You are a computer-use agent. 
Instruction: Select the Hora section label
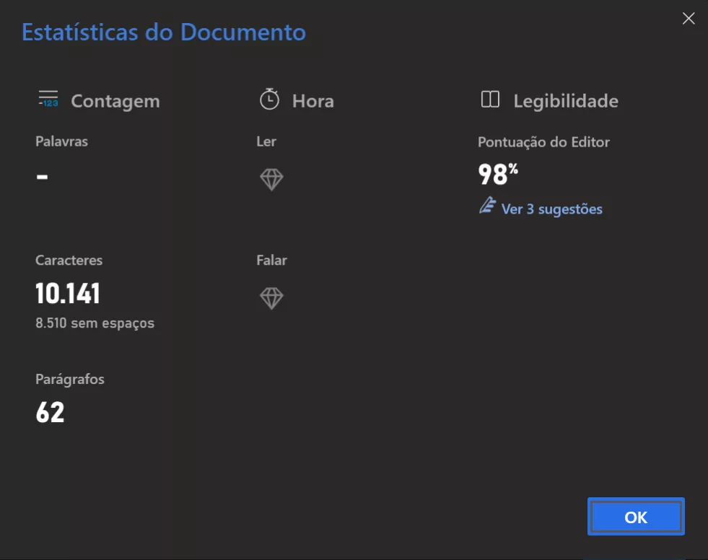click(x=312, y=101)
